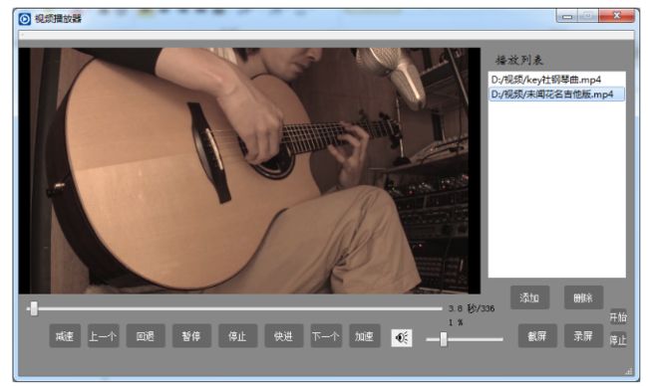
Task: Stop recording with the small 停止 button
Action: point(618,340)
